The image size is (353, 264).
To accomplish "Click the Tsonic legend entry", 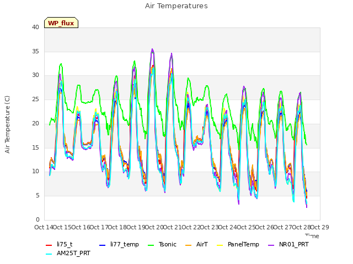I will [162, 244].
